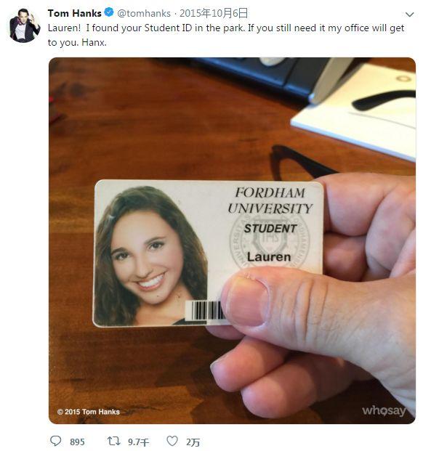The height and width of the screenshot is (451, 423).
Task: Click the tweet text about Lauren's ID
Action: point(226,35)
